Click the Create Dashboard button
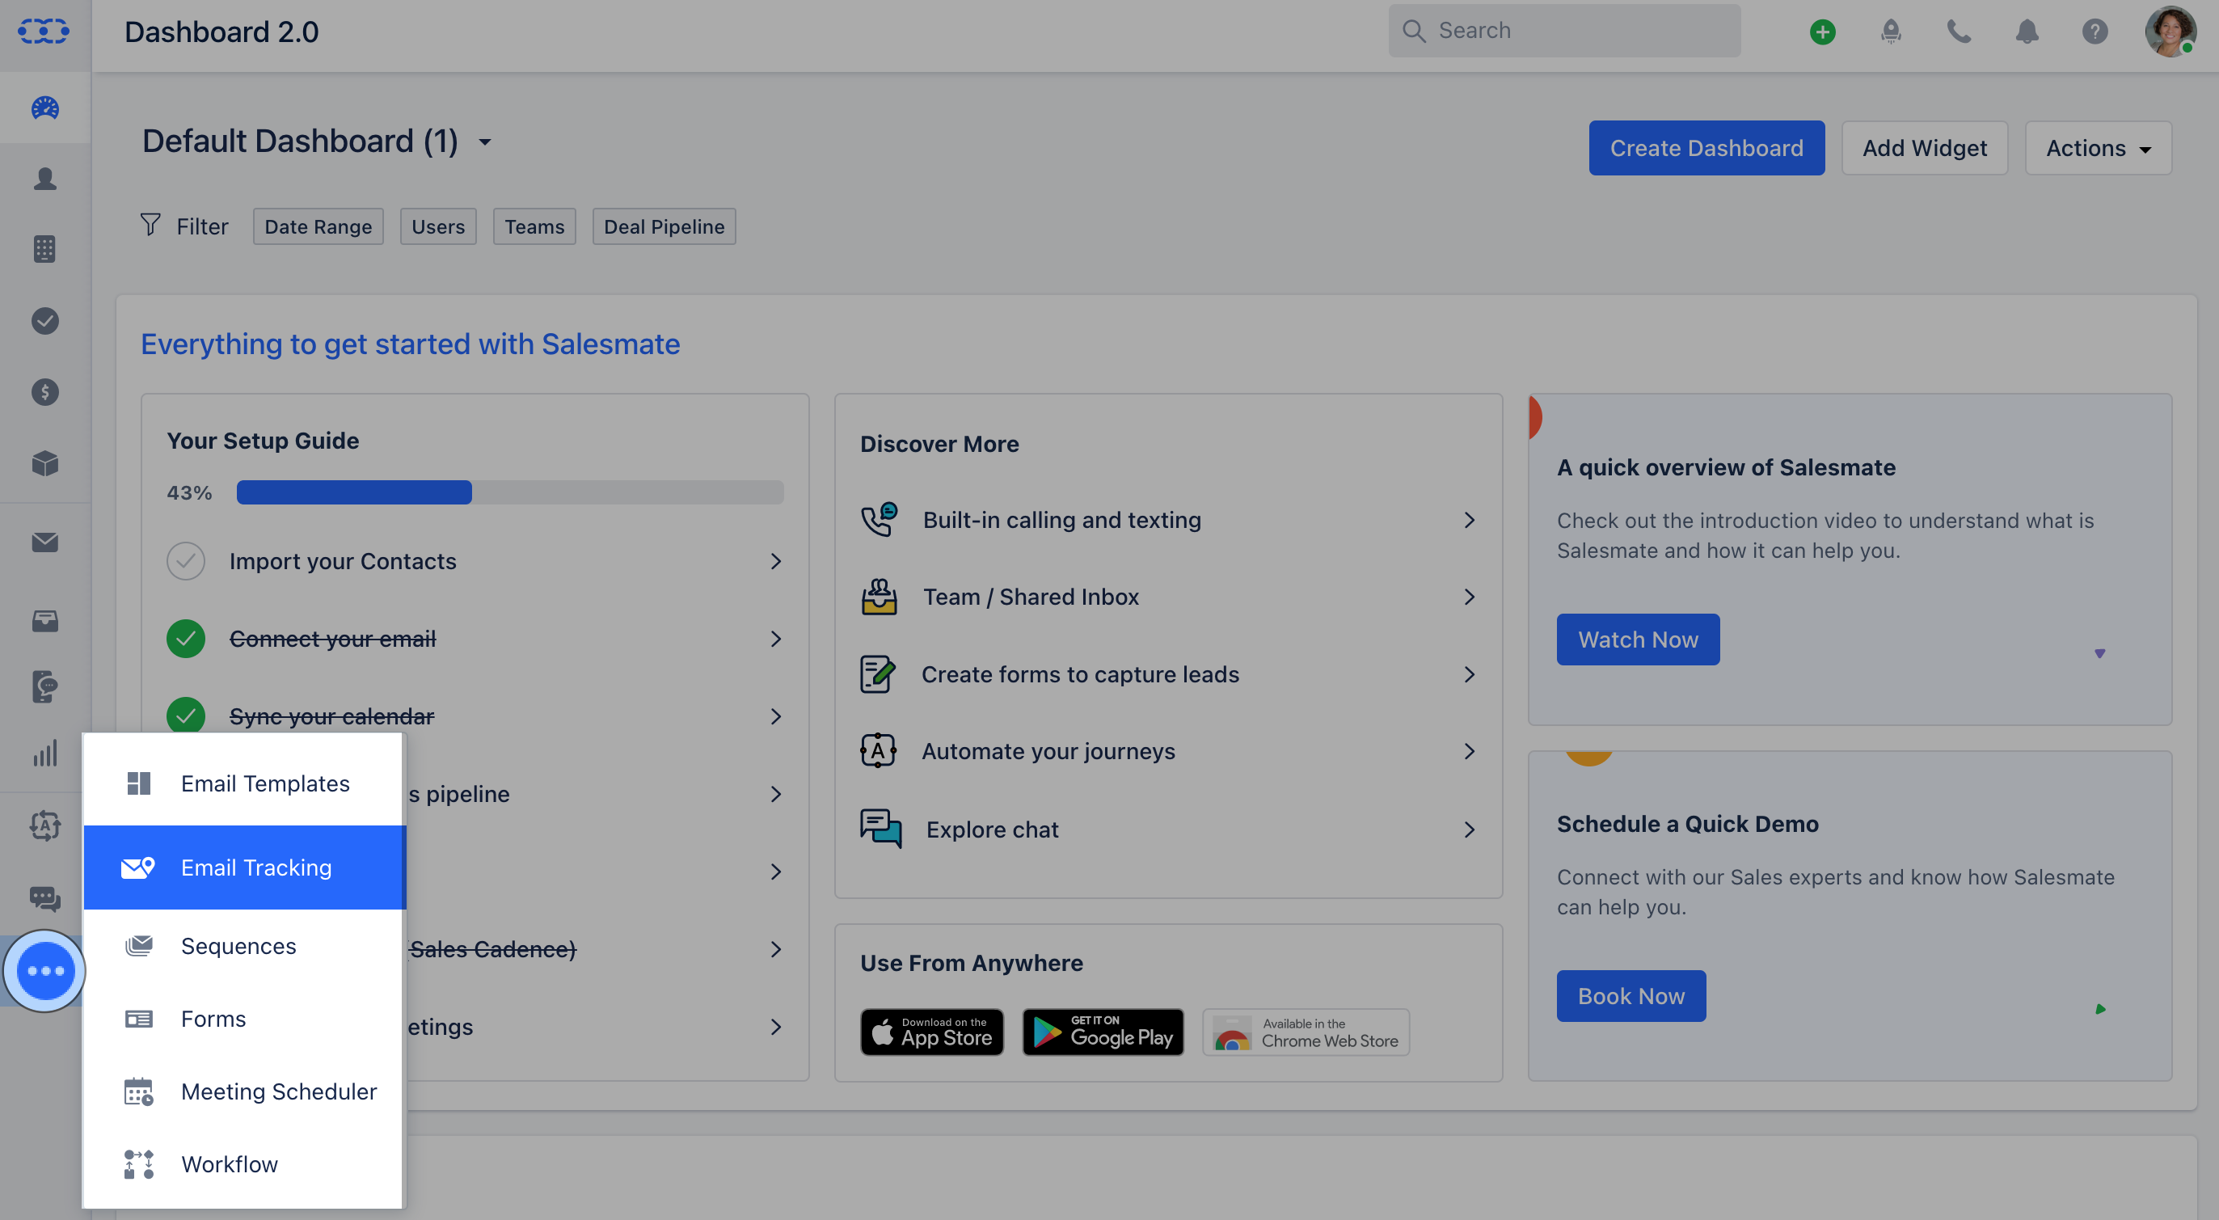Image resolution: width=2219 pixels, height=1220 pixels. [x=1706, y=148]
